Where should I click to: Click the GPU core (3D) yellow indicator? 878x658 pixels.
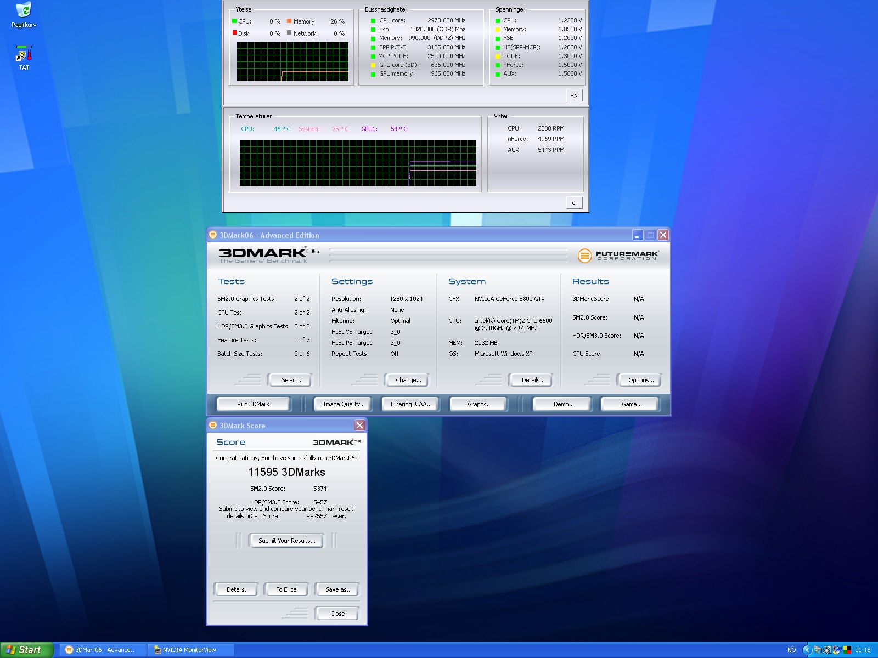click(x=373, y=65)
